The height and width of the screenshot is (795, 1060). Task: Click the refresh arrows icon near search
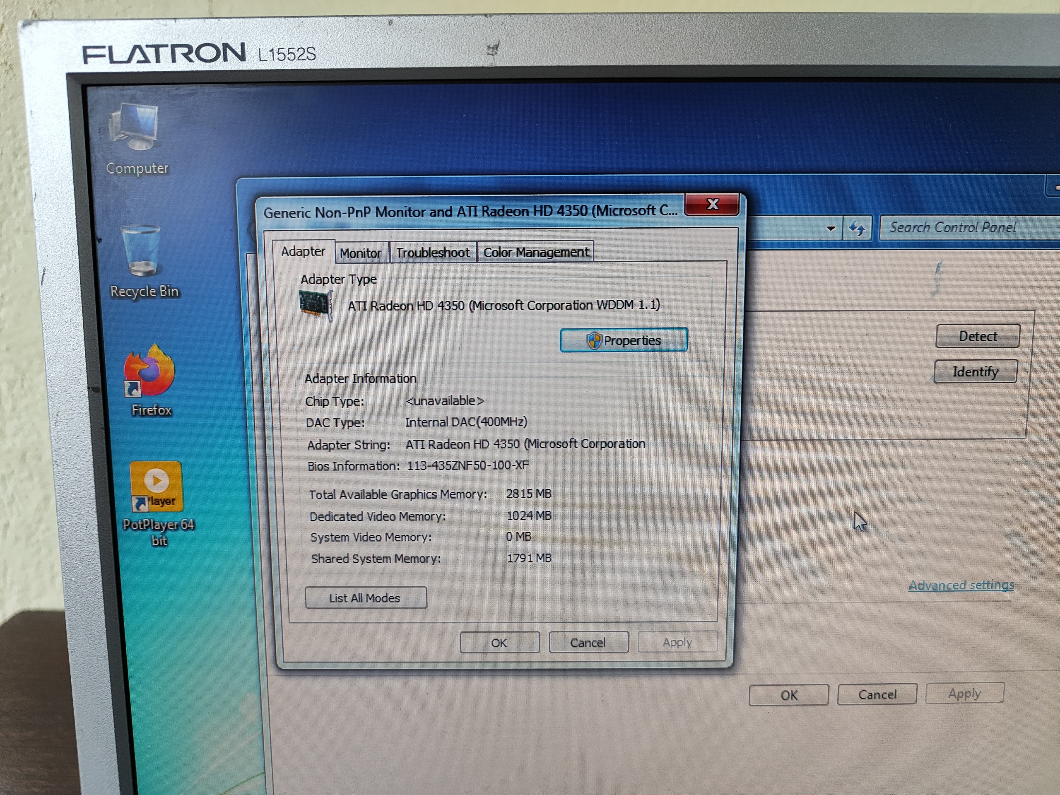pos(857,228)
